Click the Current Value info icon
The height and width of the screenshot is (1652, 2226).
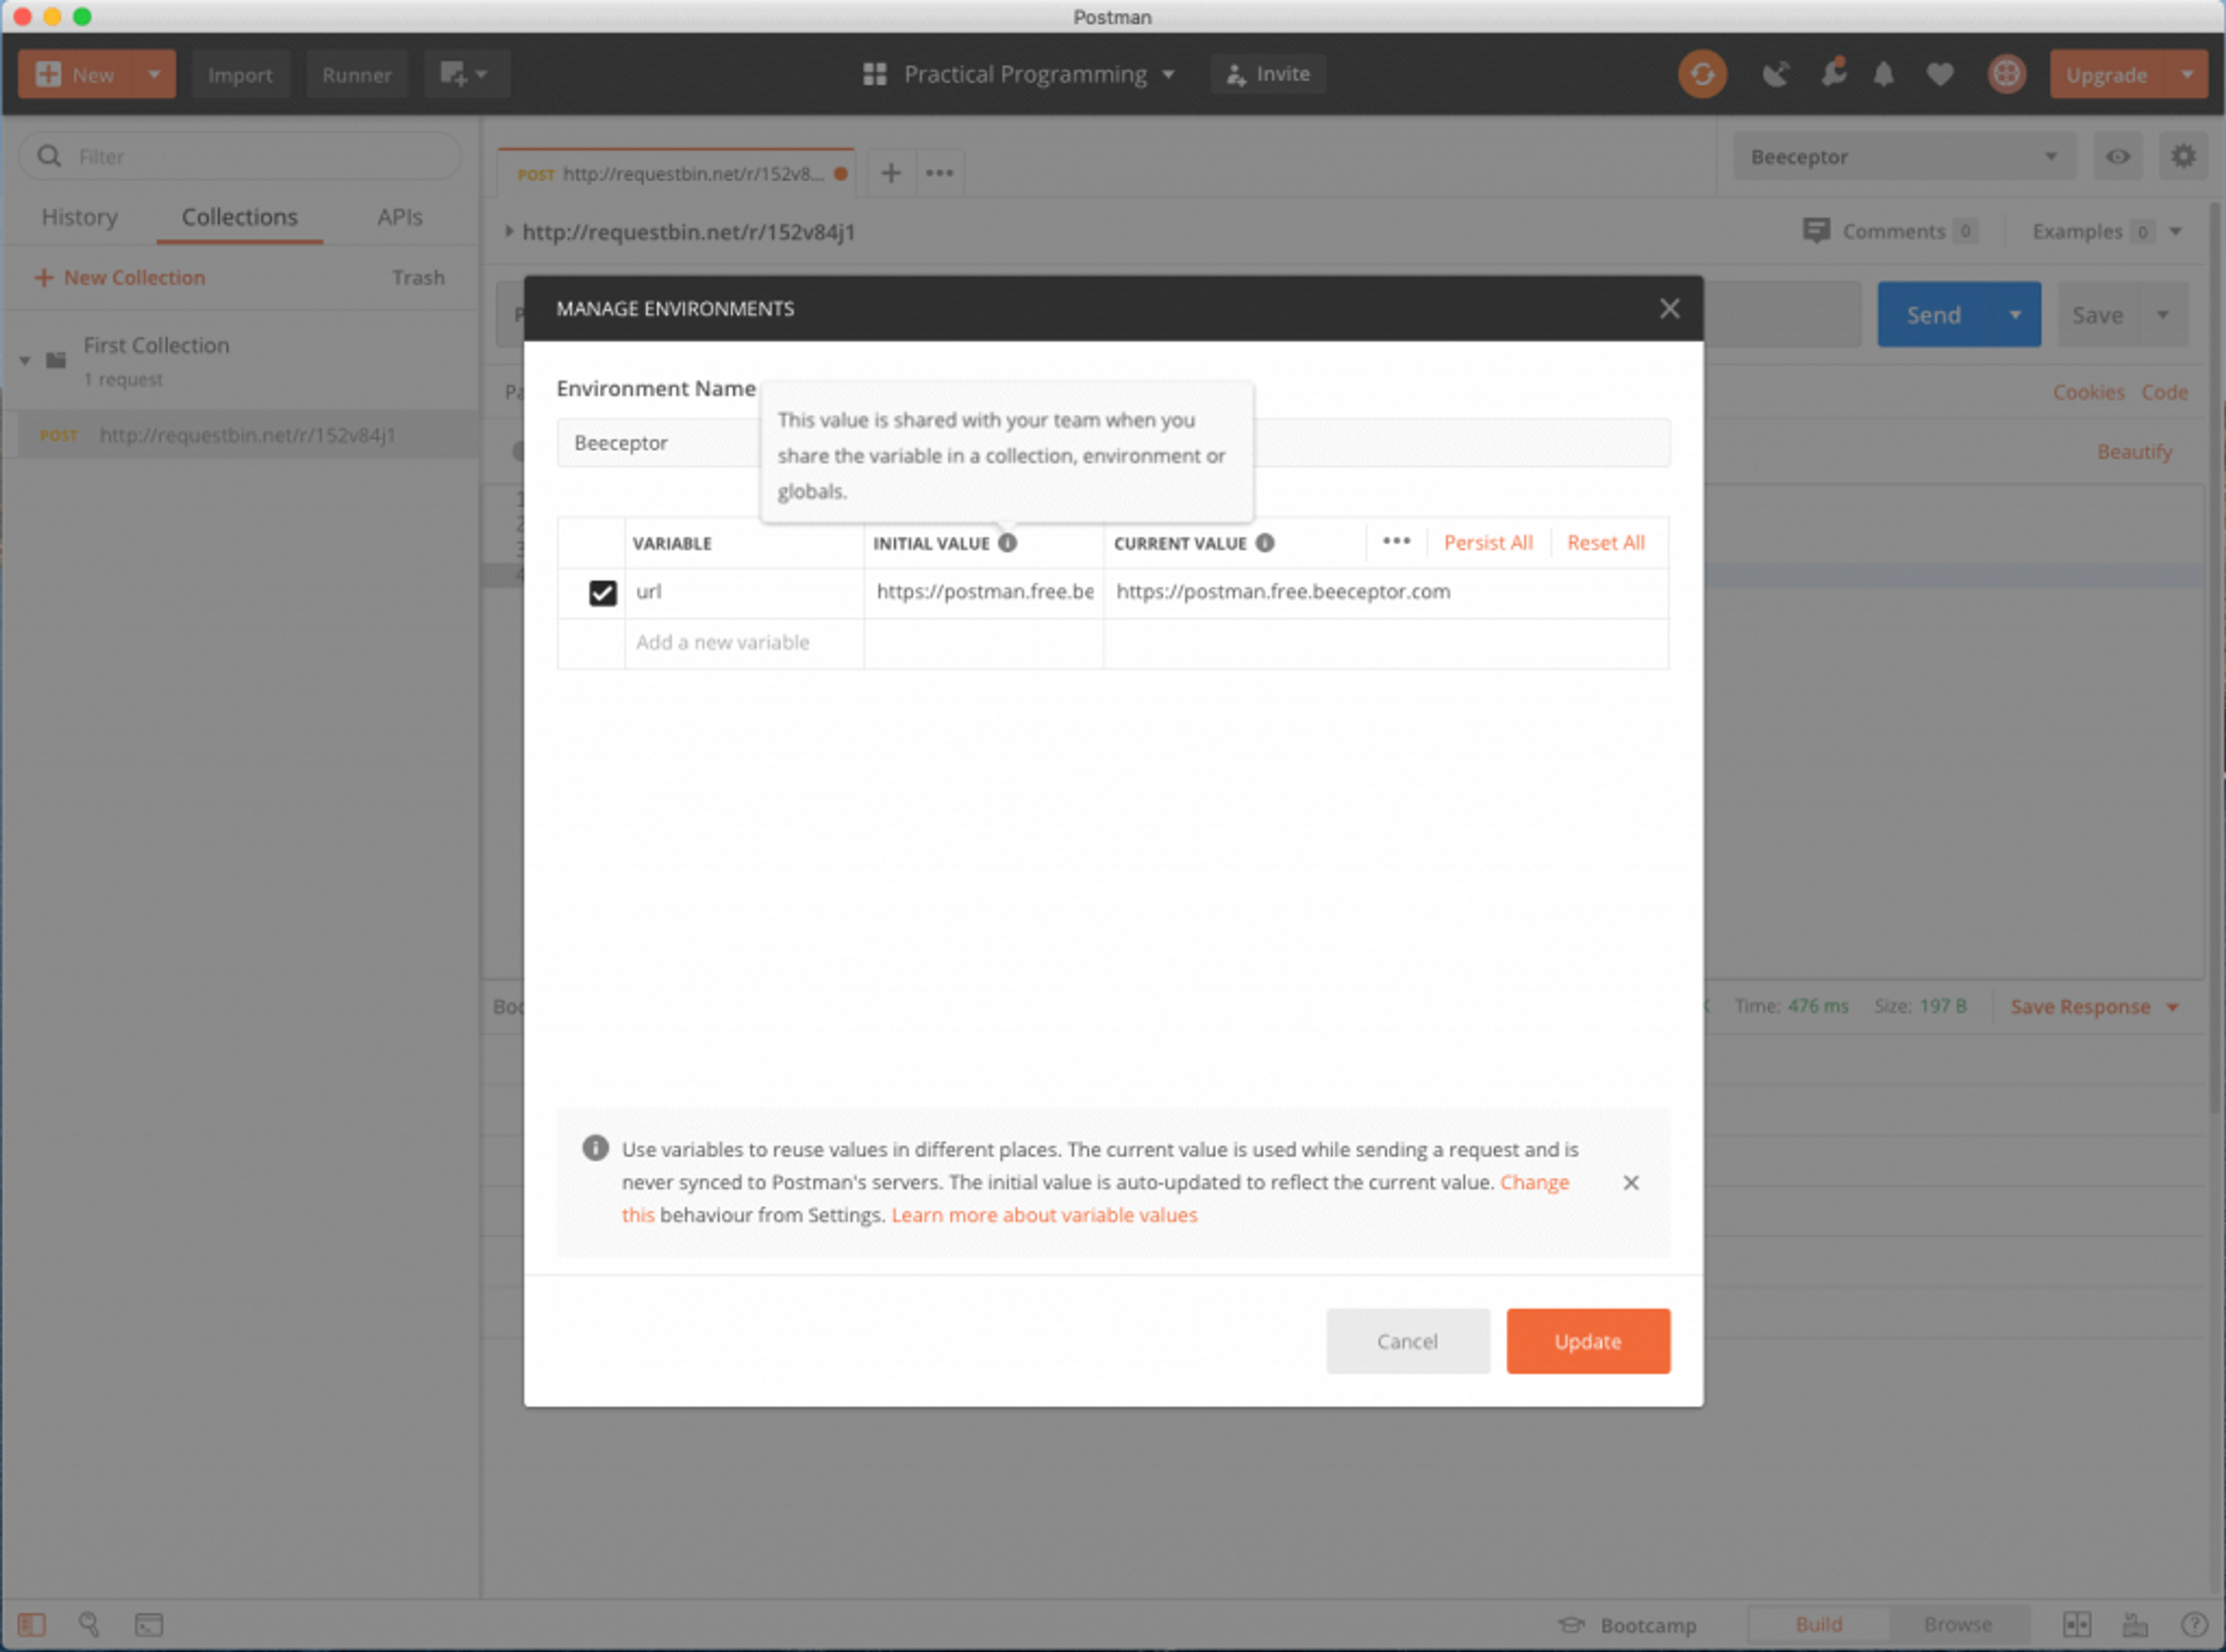pos(1265,543)
